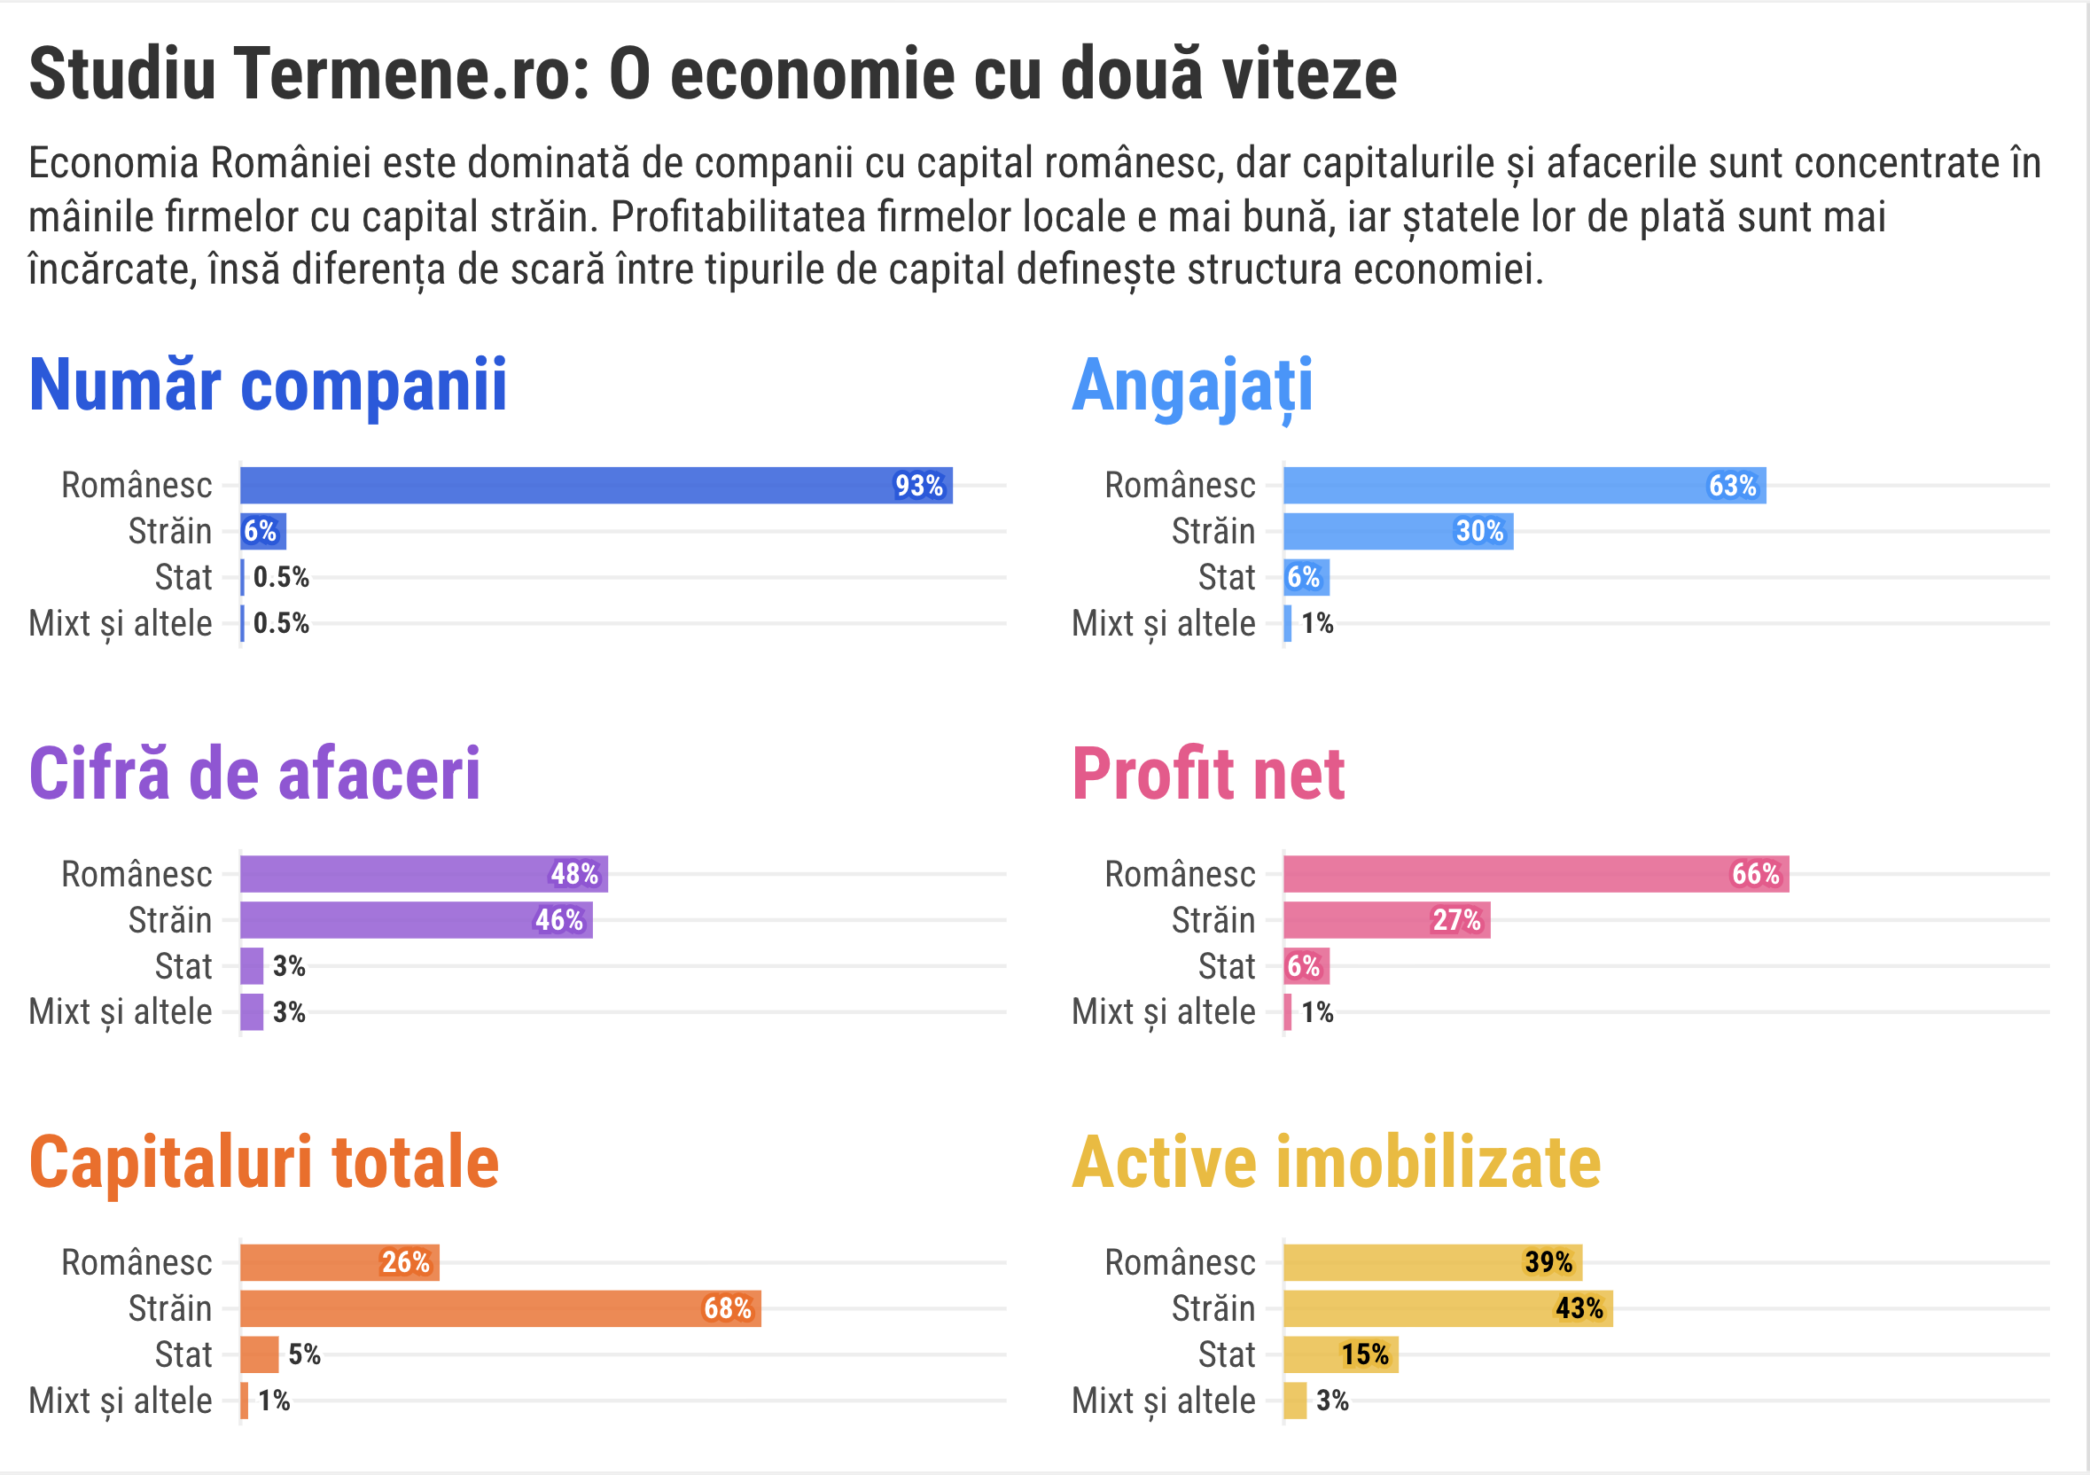
Task: Click the 68% Străin bar in Capitaluri totale
Action: click(x=500, y=1309)
